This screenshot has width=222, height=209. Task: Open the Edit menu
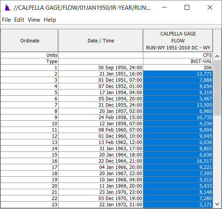pos(19,20)
